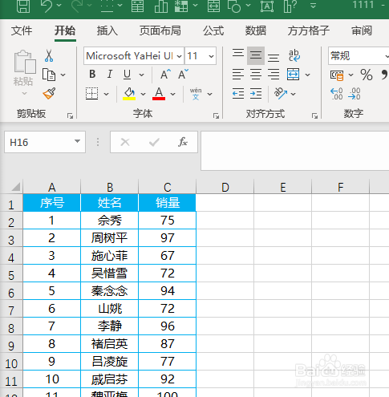Click the accounting number format icon
The width and height of the screenshot is (389, 397).
pos(337,75)
